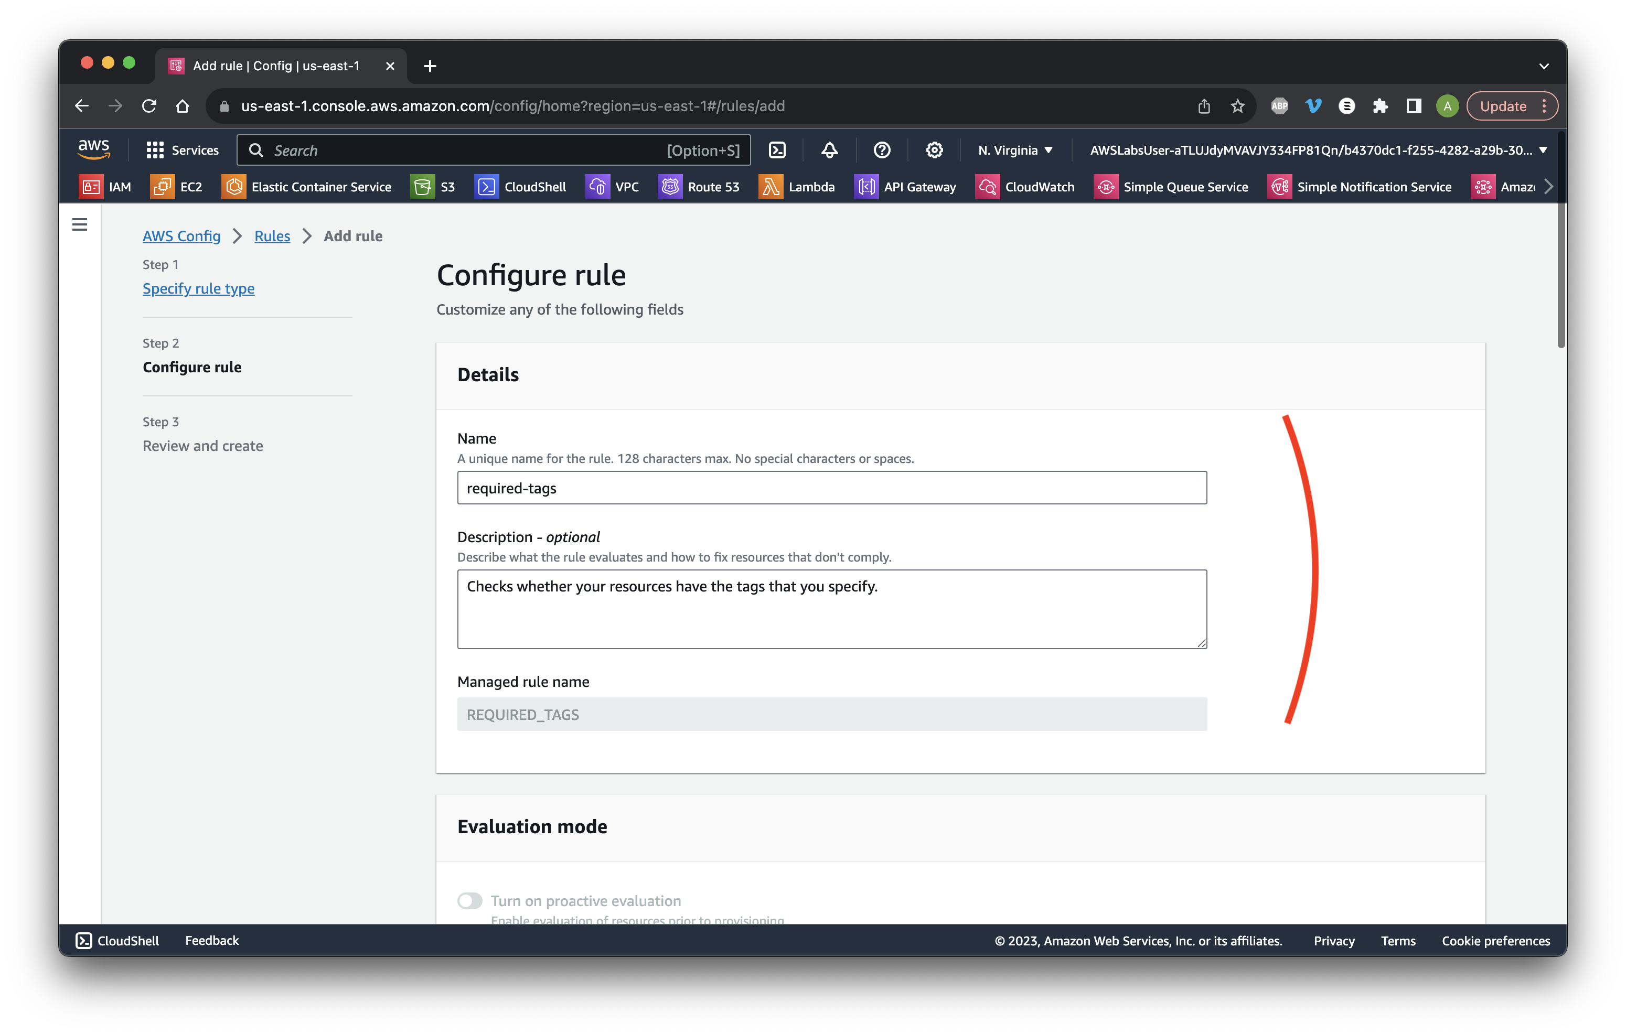Open the Route 53 shortcut icon

pyautogui.click(x=670, y=187)
